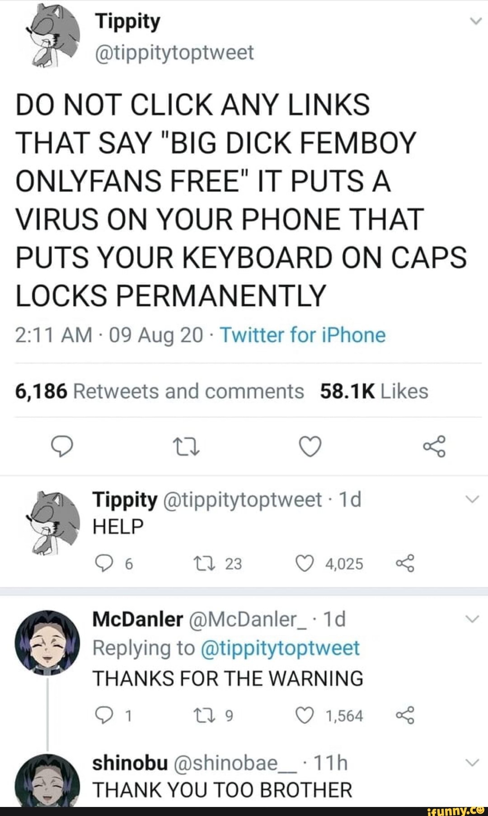Expand options chevron on HELP tweet
Viewport: 488px width, 816px height.
(x=472, y=500)
